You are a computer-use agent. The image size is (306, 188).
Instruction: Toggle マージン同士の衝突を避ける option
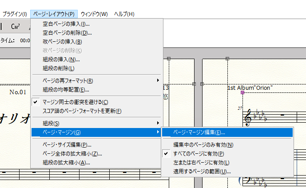pos(75,102)
